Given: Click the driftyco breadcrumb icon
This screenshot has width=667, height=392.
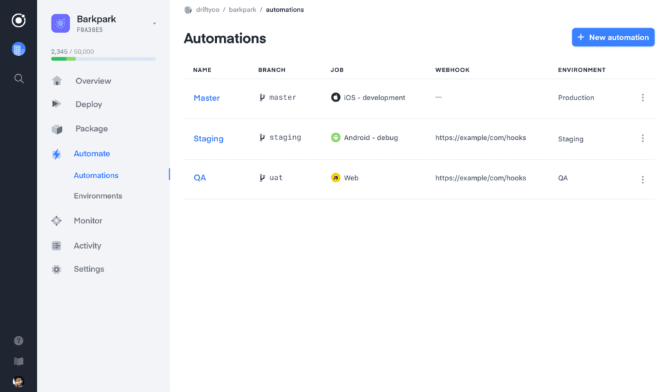Looking at the screenshot, I should pos(188,10).
